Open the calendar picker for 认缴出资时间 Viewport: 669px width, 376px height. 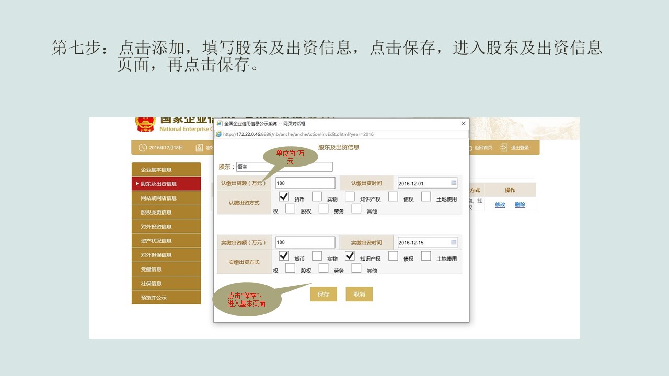454,183
